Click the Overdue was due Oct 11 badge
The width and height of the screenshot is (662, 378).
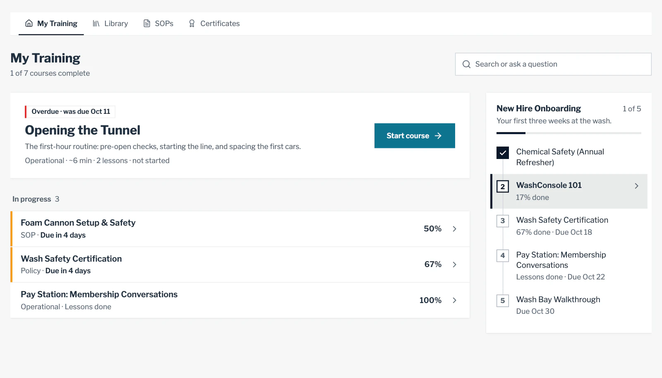(70, 112)
